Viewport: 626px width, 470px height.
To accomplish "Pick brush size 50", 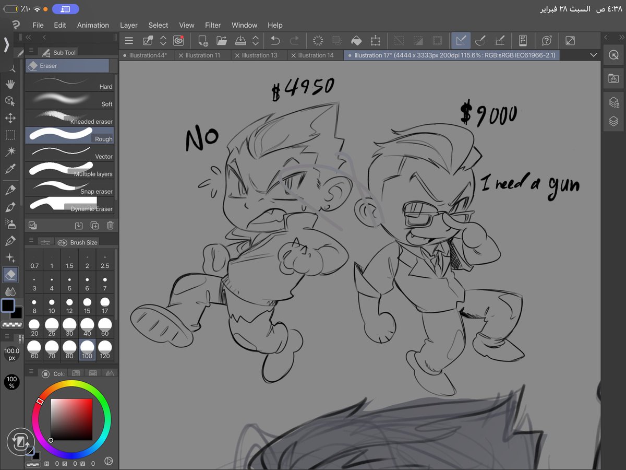I will [x=105, y=327].
